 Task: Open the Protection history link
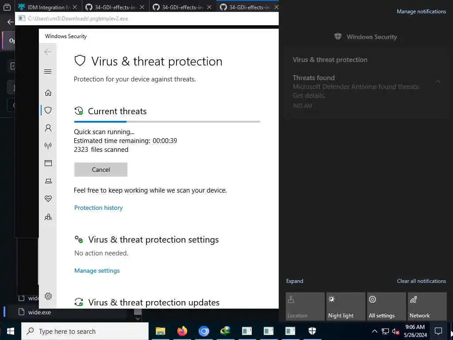pos(98,208)
